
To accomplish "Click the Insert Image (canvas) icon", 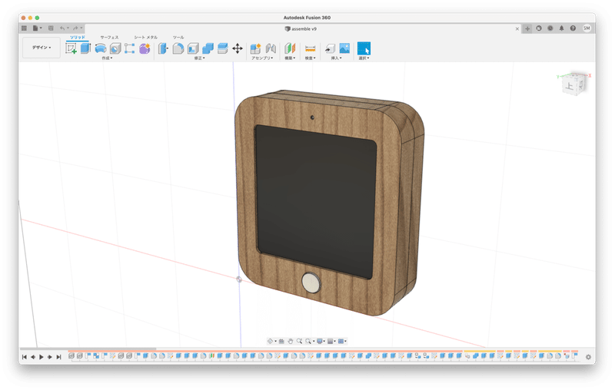I will [x=344, y=48].
